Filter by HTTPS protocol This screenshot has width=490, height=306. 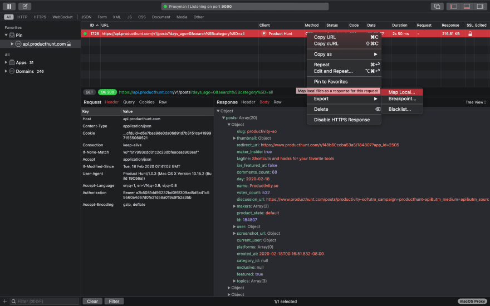pyautogui.click(x=40, y=17)
